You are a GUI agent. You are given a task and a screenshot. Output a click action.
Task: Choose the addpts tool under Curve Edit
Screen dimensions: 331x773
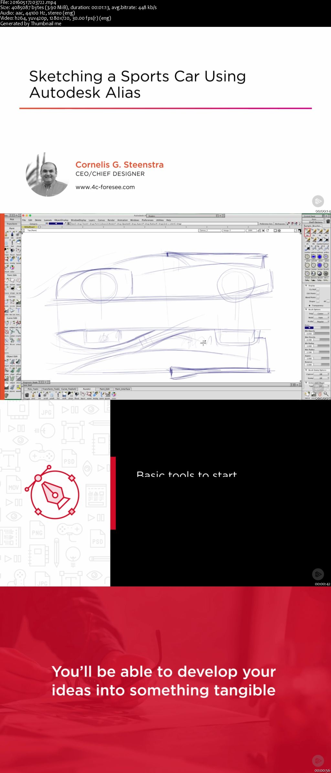click(12, 324)
